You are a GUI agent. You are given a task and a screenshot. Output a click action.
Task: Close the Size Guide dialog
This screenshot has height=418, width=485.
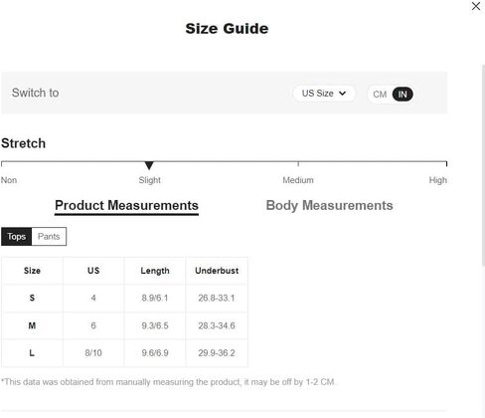pyautogui.click(x=476, y=6)
